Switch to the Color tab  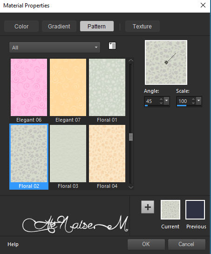(x=21, y=26)
